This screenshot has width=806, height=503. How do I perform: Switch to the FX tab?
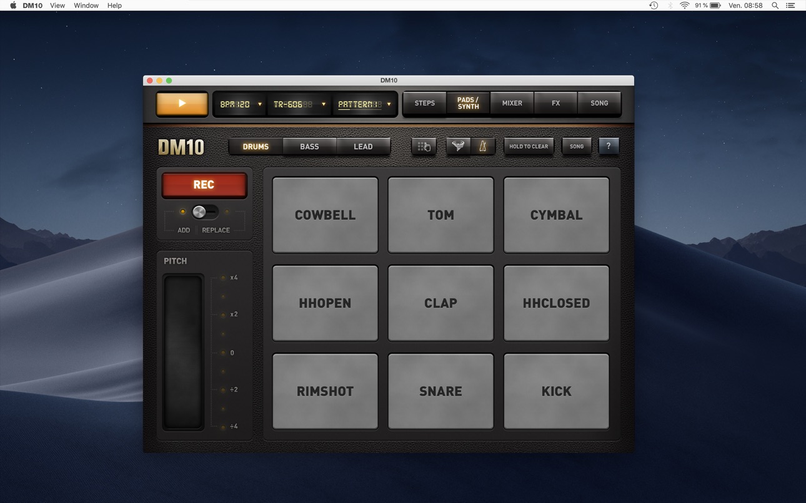pos(555,104)
